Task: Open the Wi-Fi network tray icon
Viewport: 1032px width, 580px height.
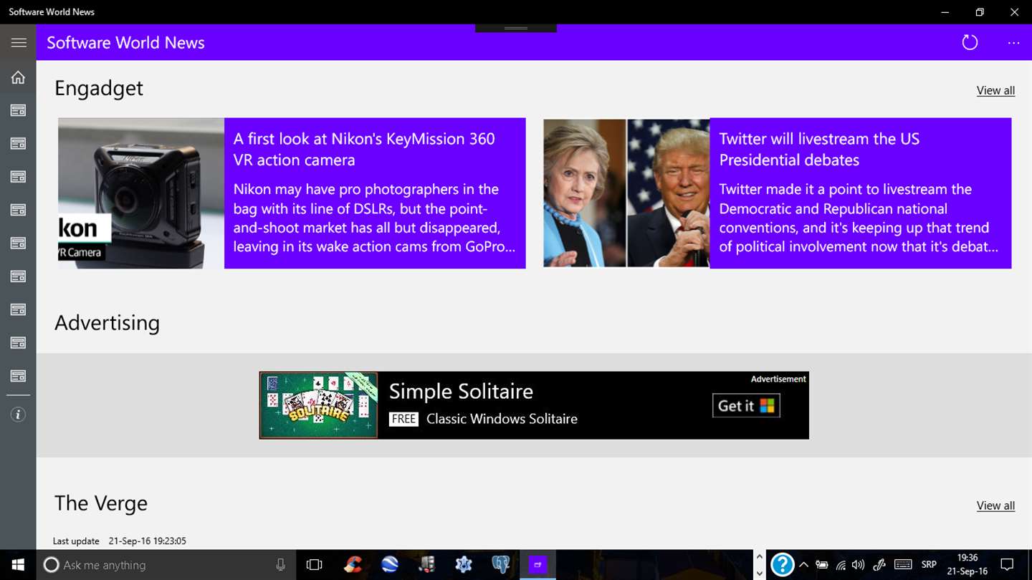Action: tap(841, 565)
